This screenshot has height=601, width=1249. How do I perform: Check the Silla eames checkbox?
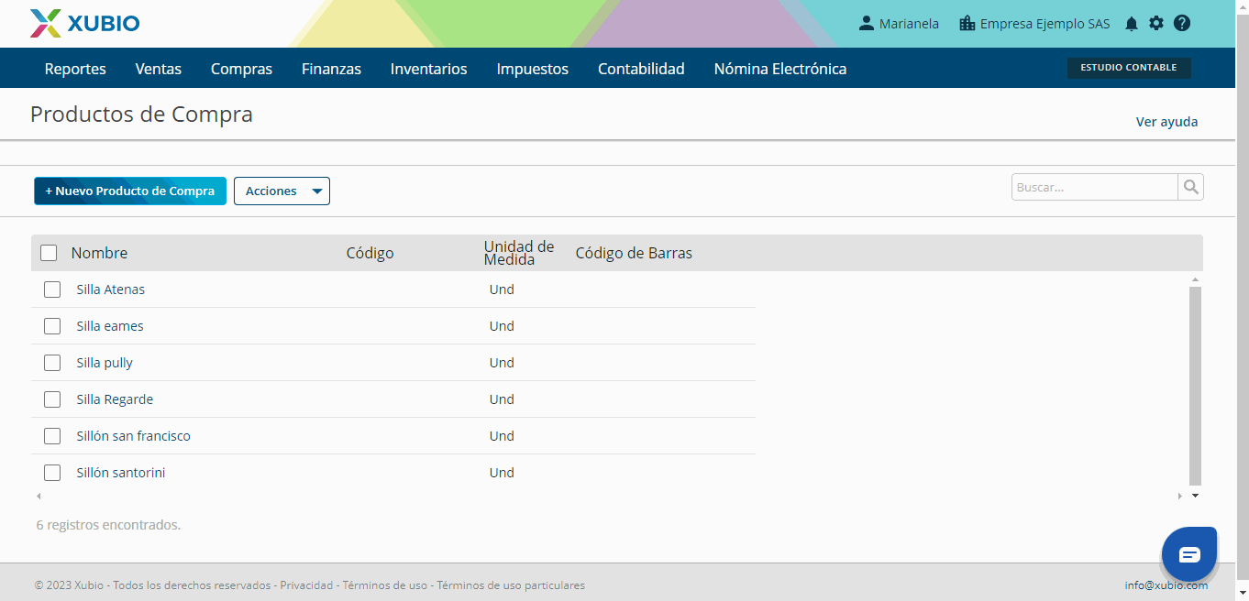coord(52,326)
